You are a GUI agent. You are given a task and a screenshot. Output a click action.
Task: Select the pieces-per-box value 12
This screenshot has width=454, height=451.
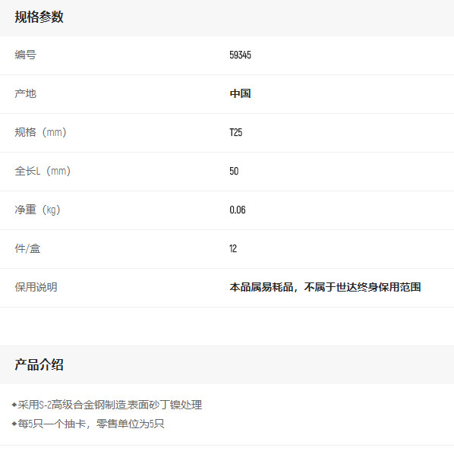233,249
